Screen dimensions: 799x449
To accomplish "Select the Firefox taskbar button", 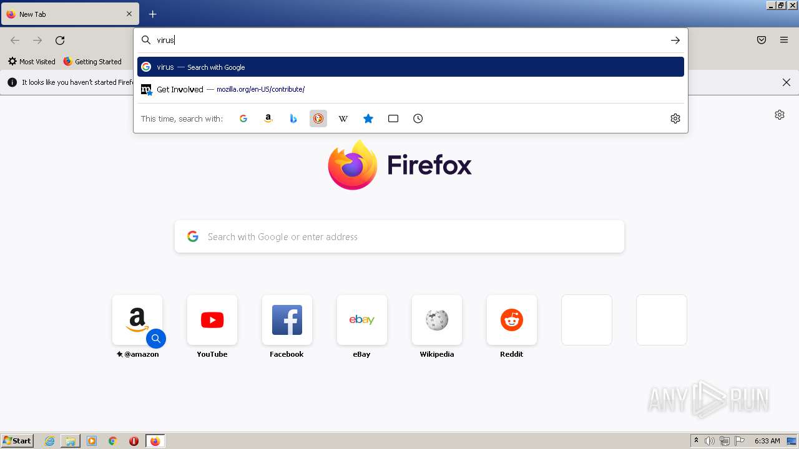I will (x=155, y=441).
